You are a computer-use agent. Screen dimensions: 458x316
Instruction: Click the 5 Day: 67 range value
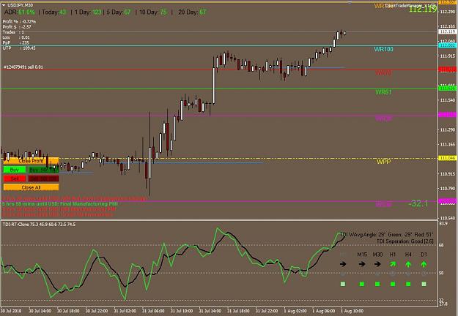(119, 12)
